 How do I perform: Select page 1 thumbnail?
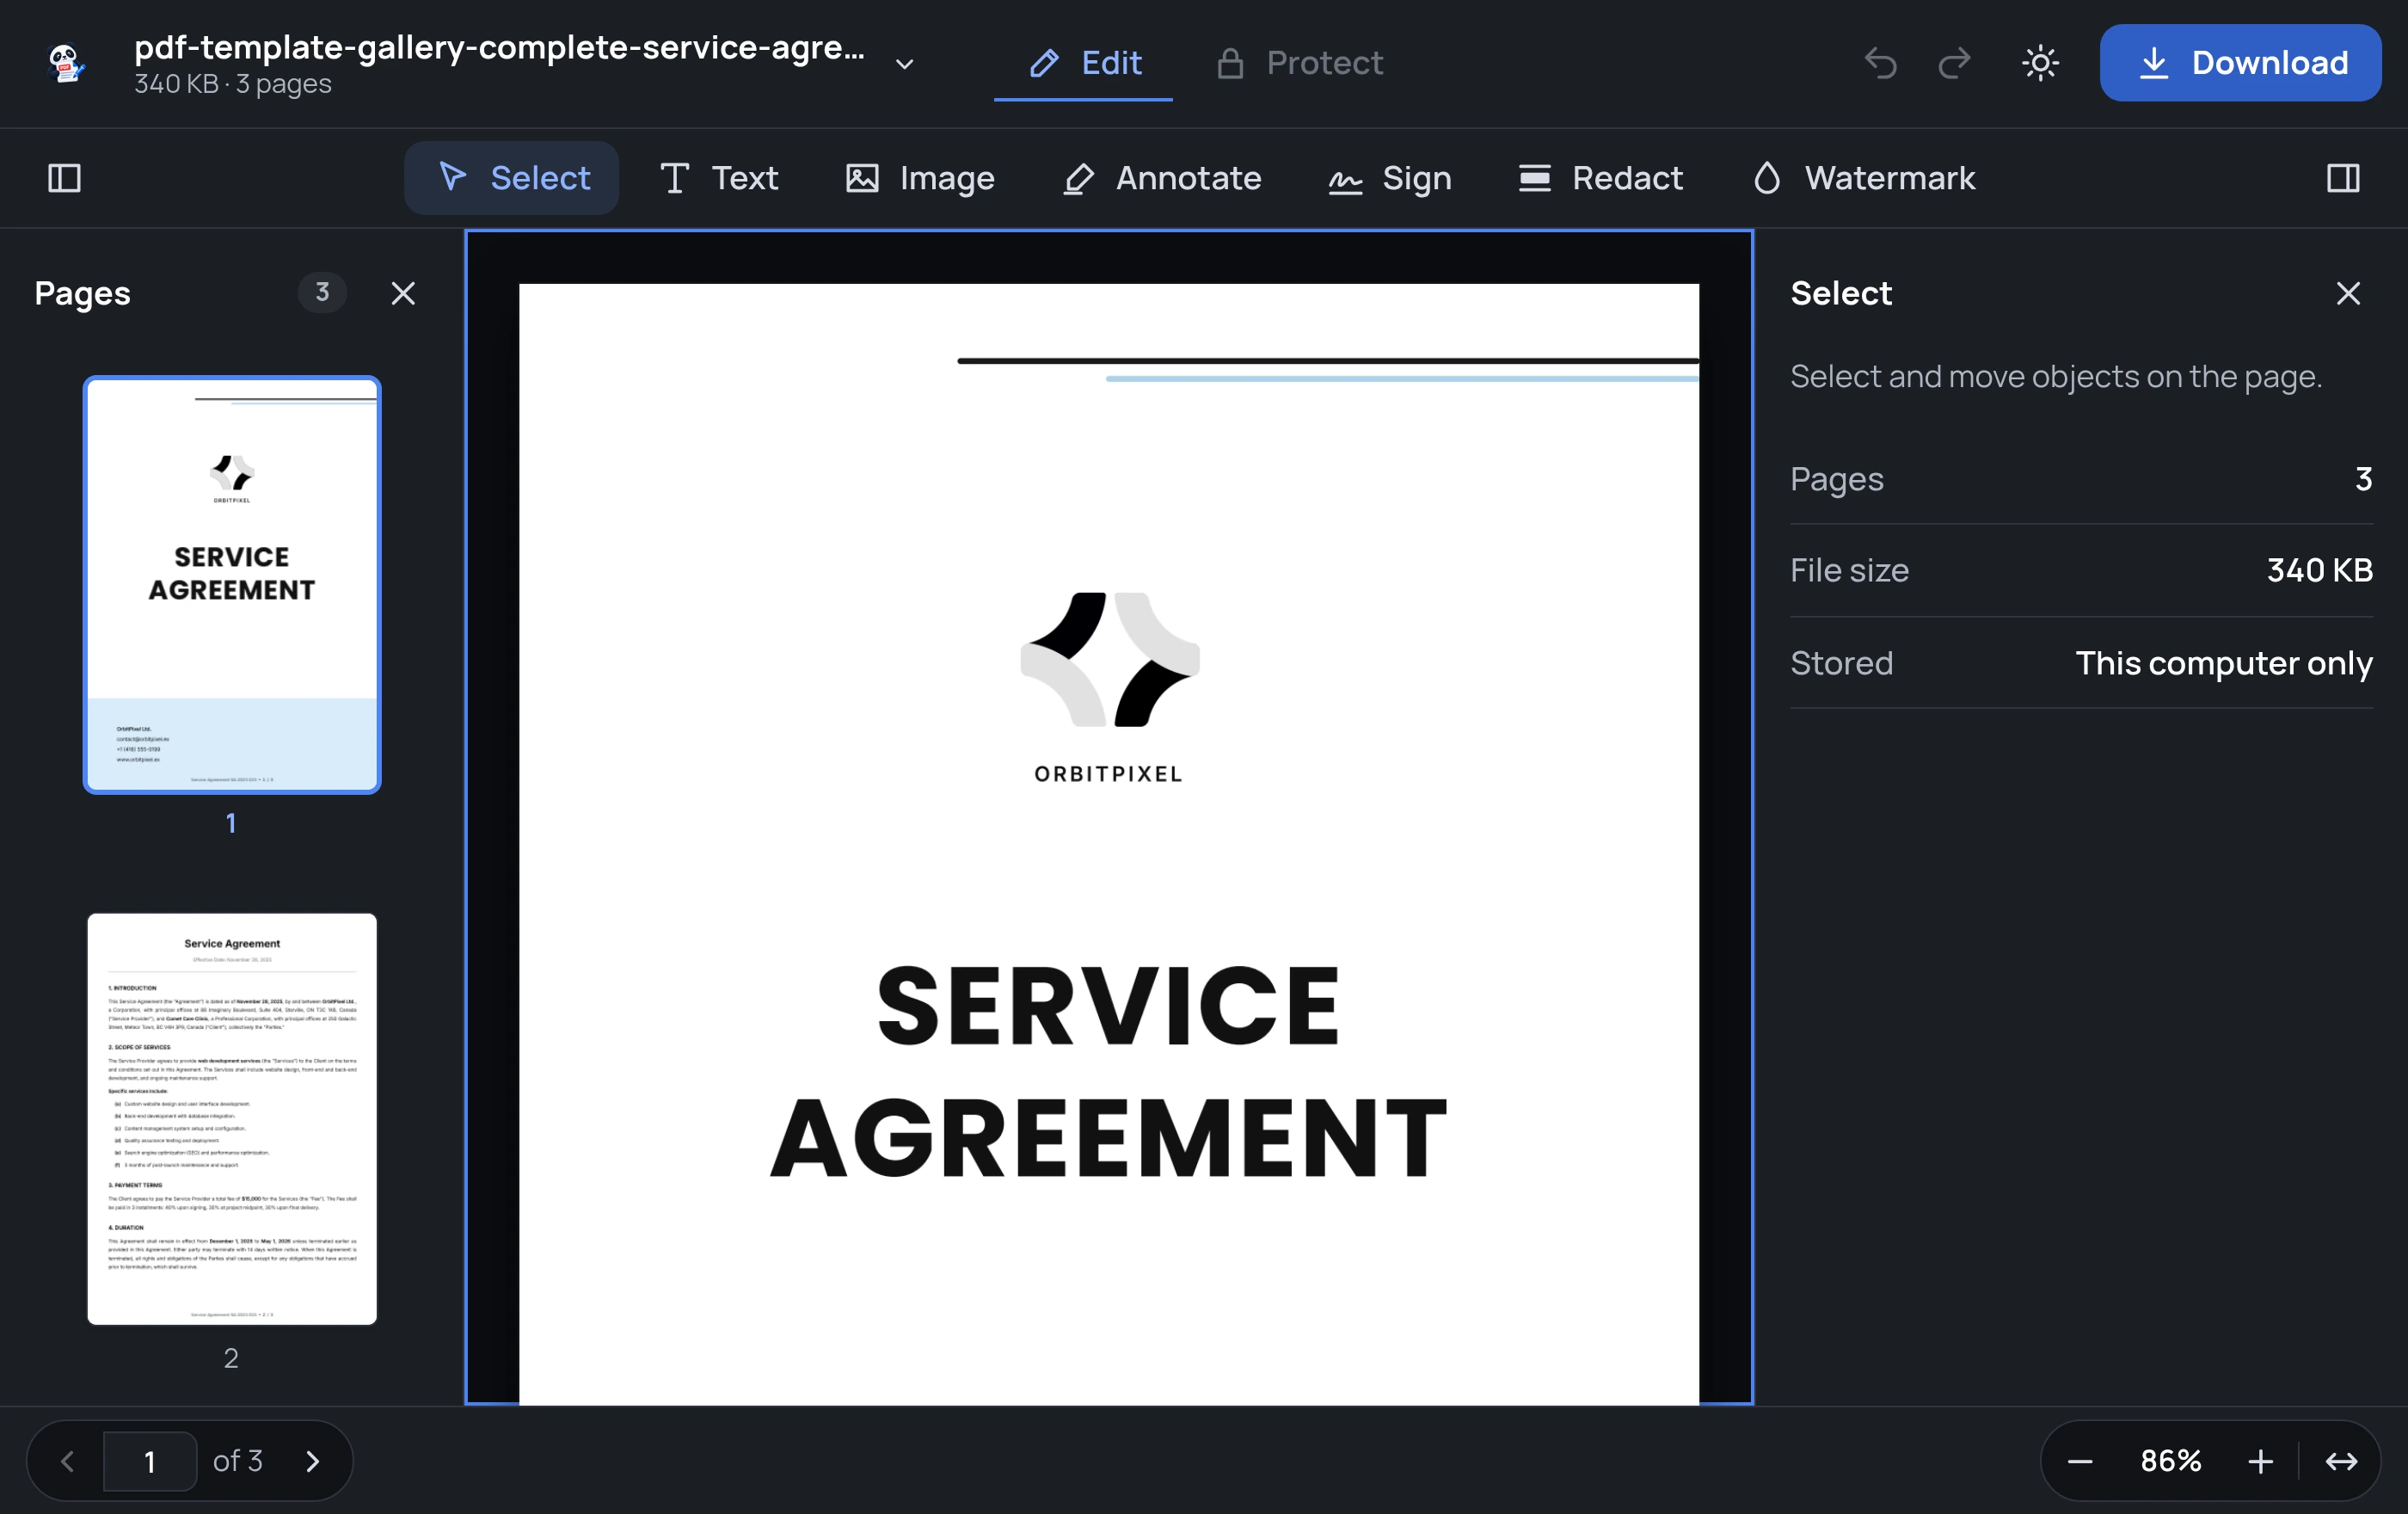[x=232, y=585]
